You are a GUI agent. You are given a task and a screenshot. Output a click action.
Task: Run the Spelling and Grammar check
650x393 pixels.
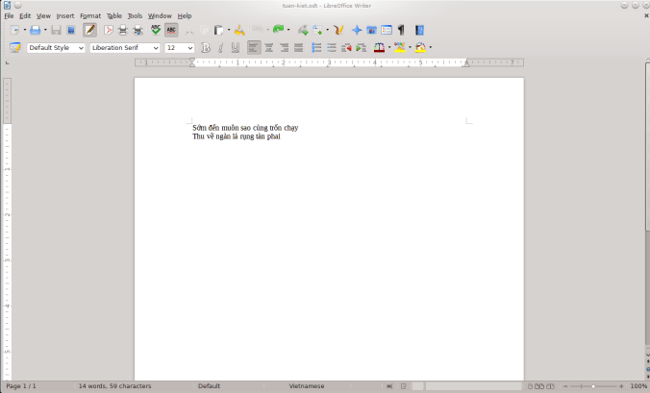[x=156, y=31]
